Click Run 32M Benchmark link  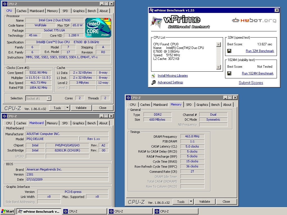(260, 51)
